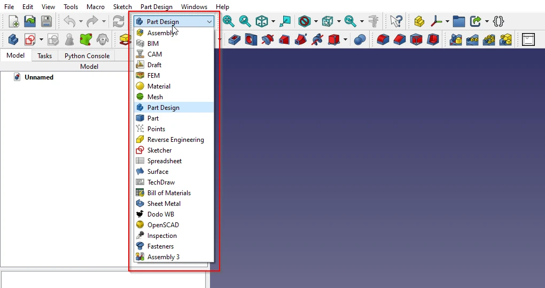Click the Open document folder icon
The image size is (545, 288).
pyautogui.click(x=30, y=21)
